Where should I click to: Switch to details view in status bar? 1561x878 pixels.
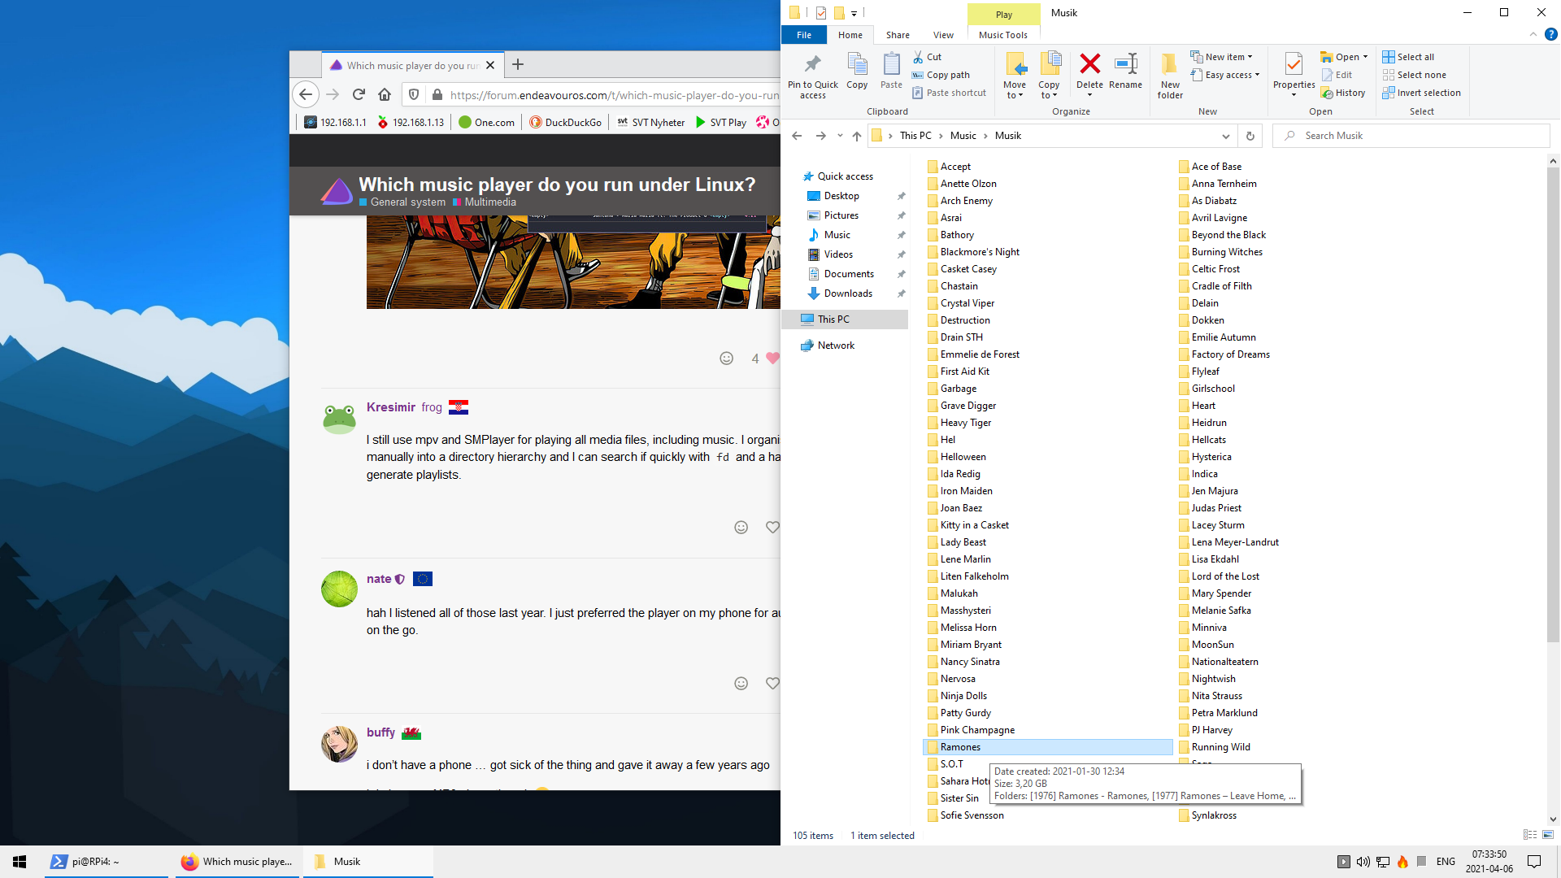1530,835
